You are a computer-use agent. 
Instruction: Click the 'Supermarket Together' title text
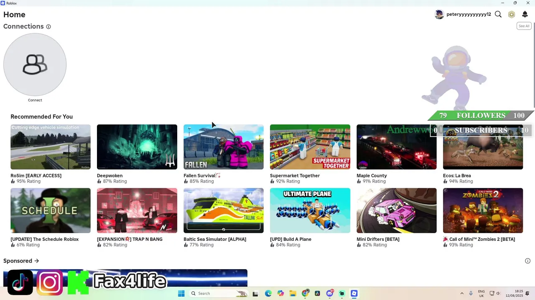tap(295, 176)
